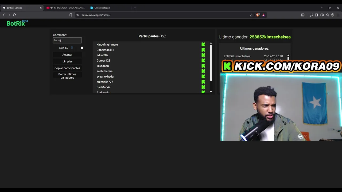Click Kick icon next to kaynaaan

[x=203, y=66]
